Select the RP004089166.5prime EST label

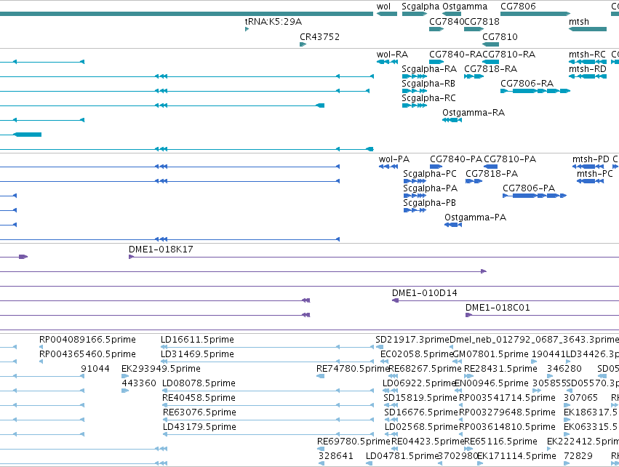pyautogui.click(x=87, y=340)
